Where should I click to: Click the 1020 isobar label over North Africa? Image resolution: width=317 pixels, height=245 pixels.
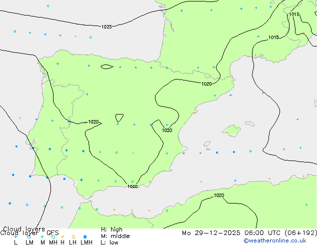click(x=218, y=195)
